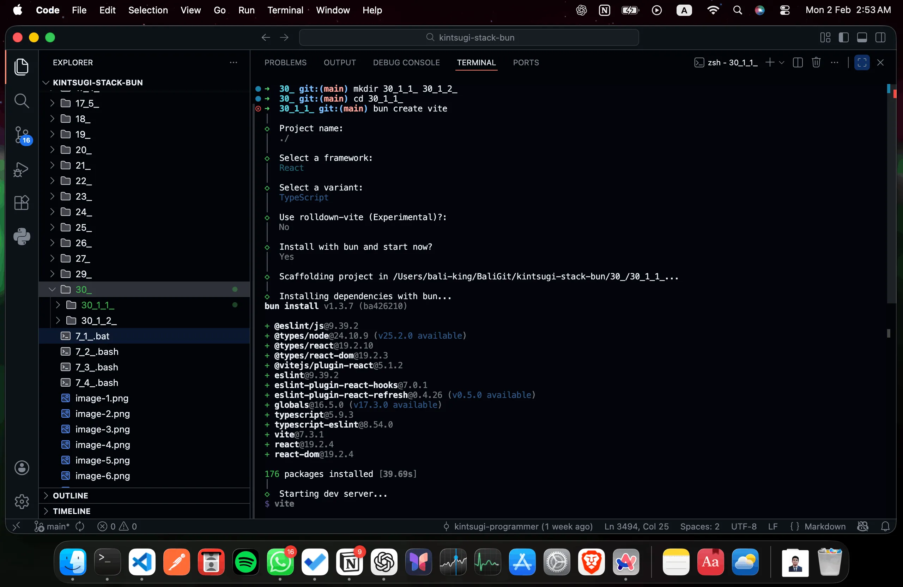Open the Terminal menu in menu bar
Image resolution: width=903 pixels, height=587 pixels.
pyautogui.click(x=285, y=10)
